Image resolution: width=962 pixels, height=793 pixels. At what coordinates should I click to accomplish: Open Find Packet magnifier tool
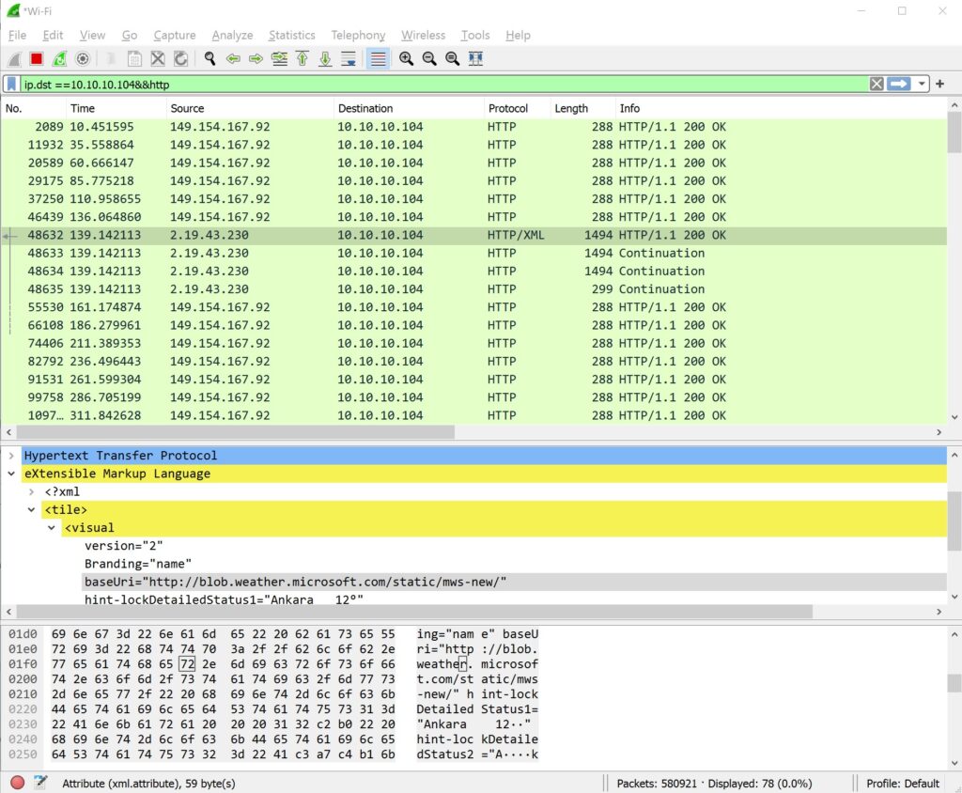209,59
